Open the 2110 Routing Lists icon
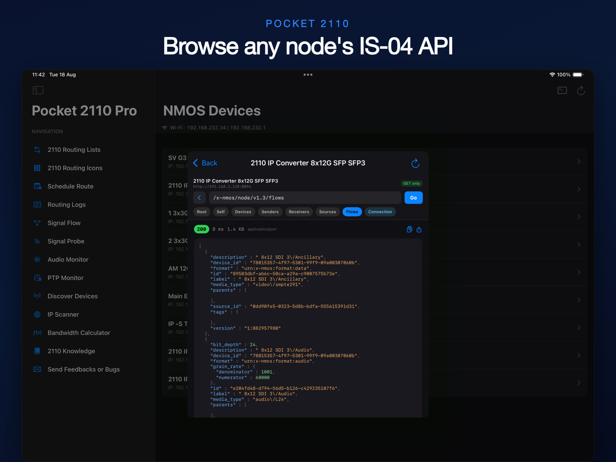The height and width of the screenshot is (462, 616). pyautogui.click(x=37, y=150)
